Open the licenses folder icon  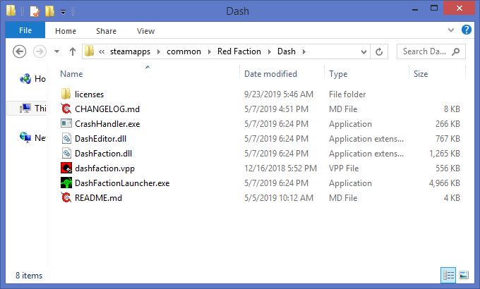(66, 94)
